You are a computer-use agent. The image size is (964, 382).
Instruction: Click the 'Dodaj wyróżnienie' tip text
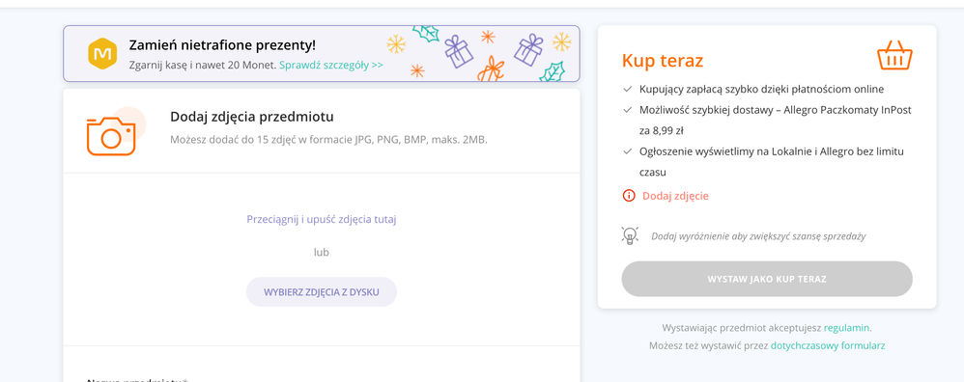click(758, 235)
